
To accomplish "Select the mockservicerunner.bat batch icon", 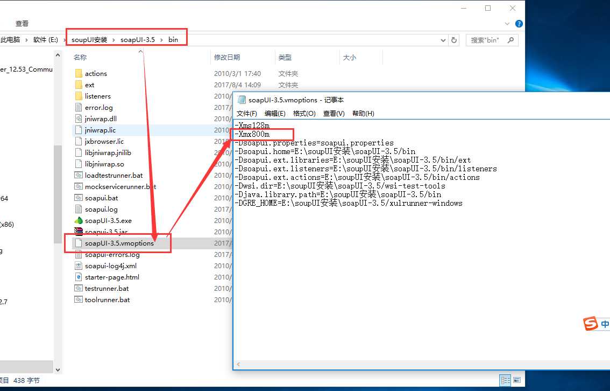I will click(x=79, y=186).
